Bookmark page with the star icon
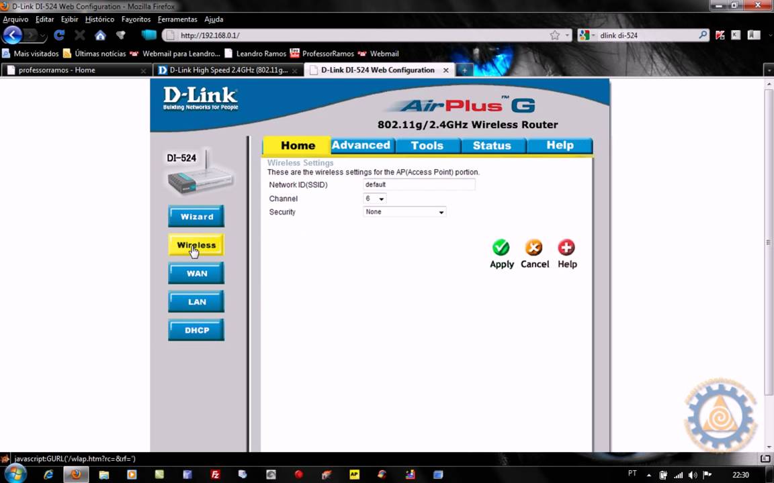 pyautogui.click(x=555, y=35)
